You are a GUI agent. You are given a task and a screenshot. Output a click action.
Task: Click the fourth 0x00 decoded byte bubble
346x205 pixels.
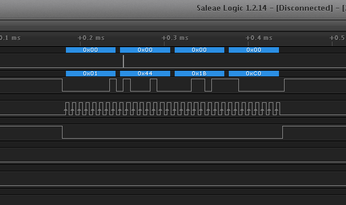(x=254, y=50)
